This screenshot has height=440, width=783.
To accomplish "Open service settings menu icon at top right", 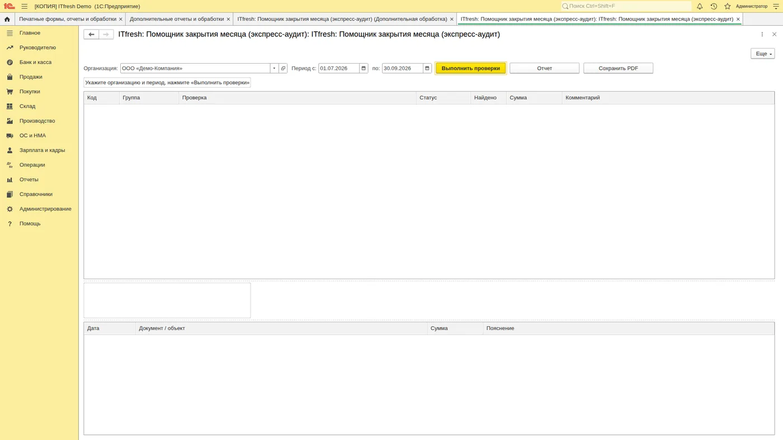I will pos(776,6).
